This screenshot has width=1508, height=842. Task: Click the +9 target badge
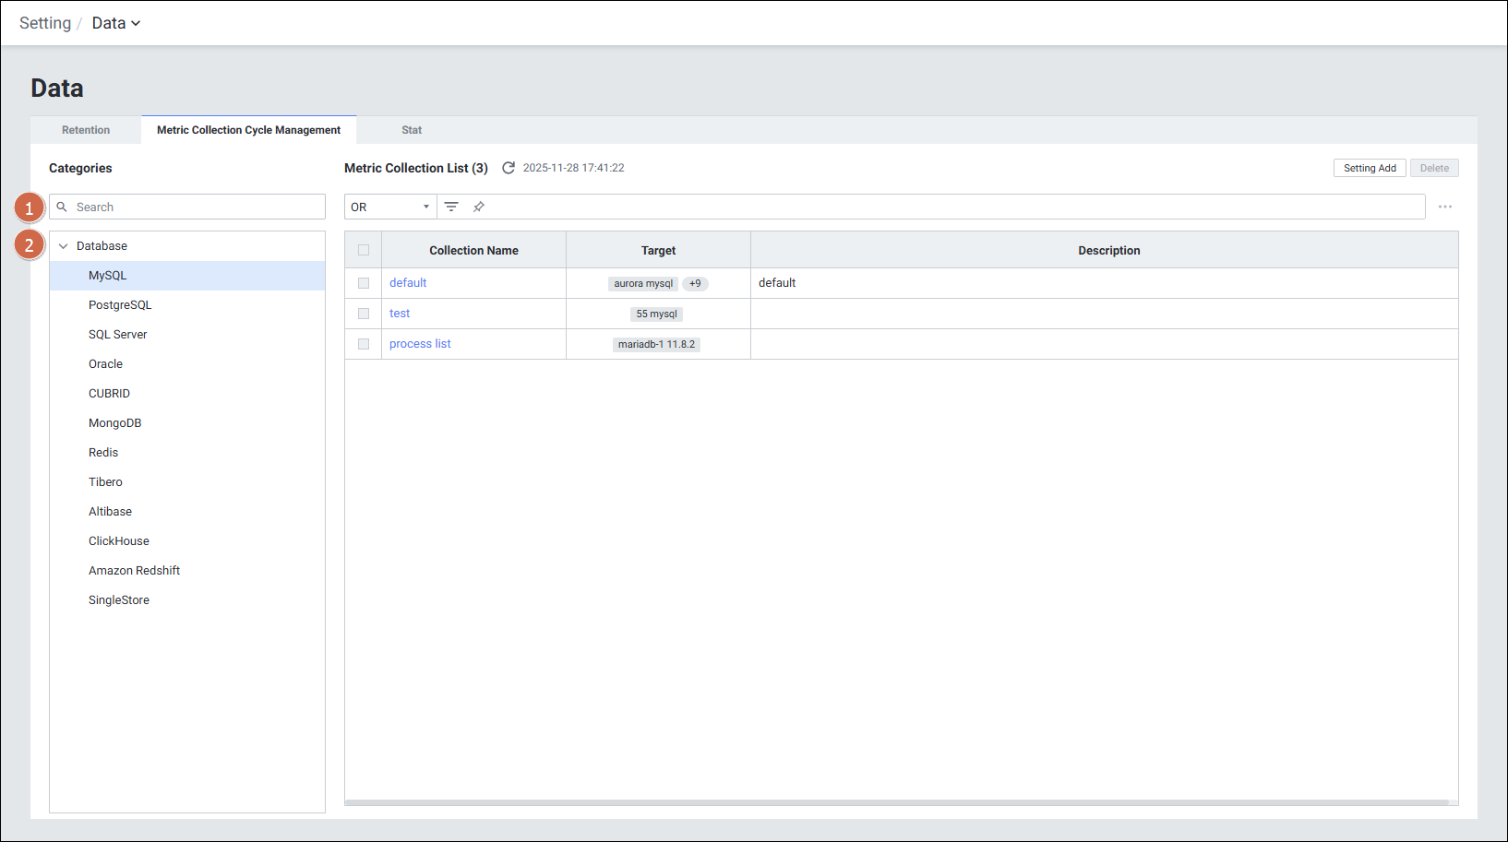695,284
